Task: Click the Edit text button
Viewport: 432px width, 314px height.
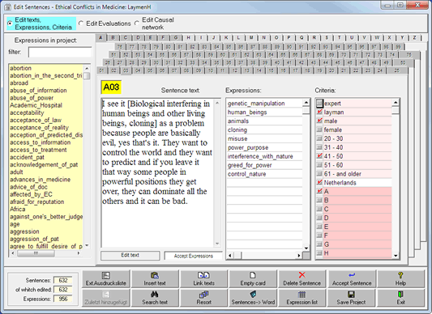Action: click(x=130, y=255)
